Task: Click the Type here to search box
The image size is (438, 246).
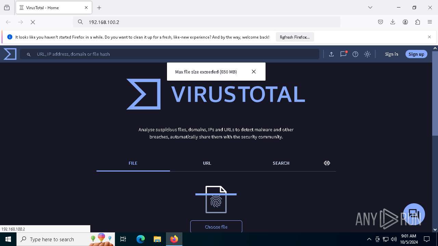Action: 66,239
